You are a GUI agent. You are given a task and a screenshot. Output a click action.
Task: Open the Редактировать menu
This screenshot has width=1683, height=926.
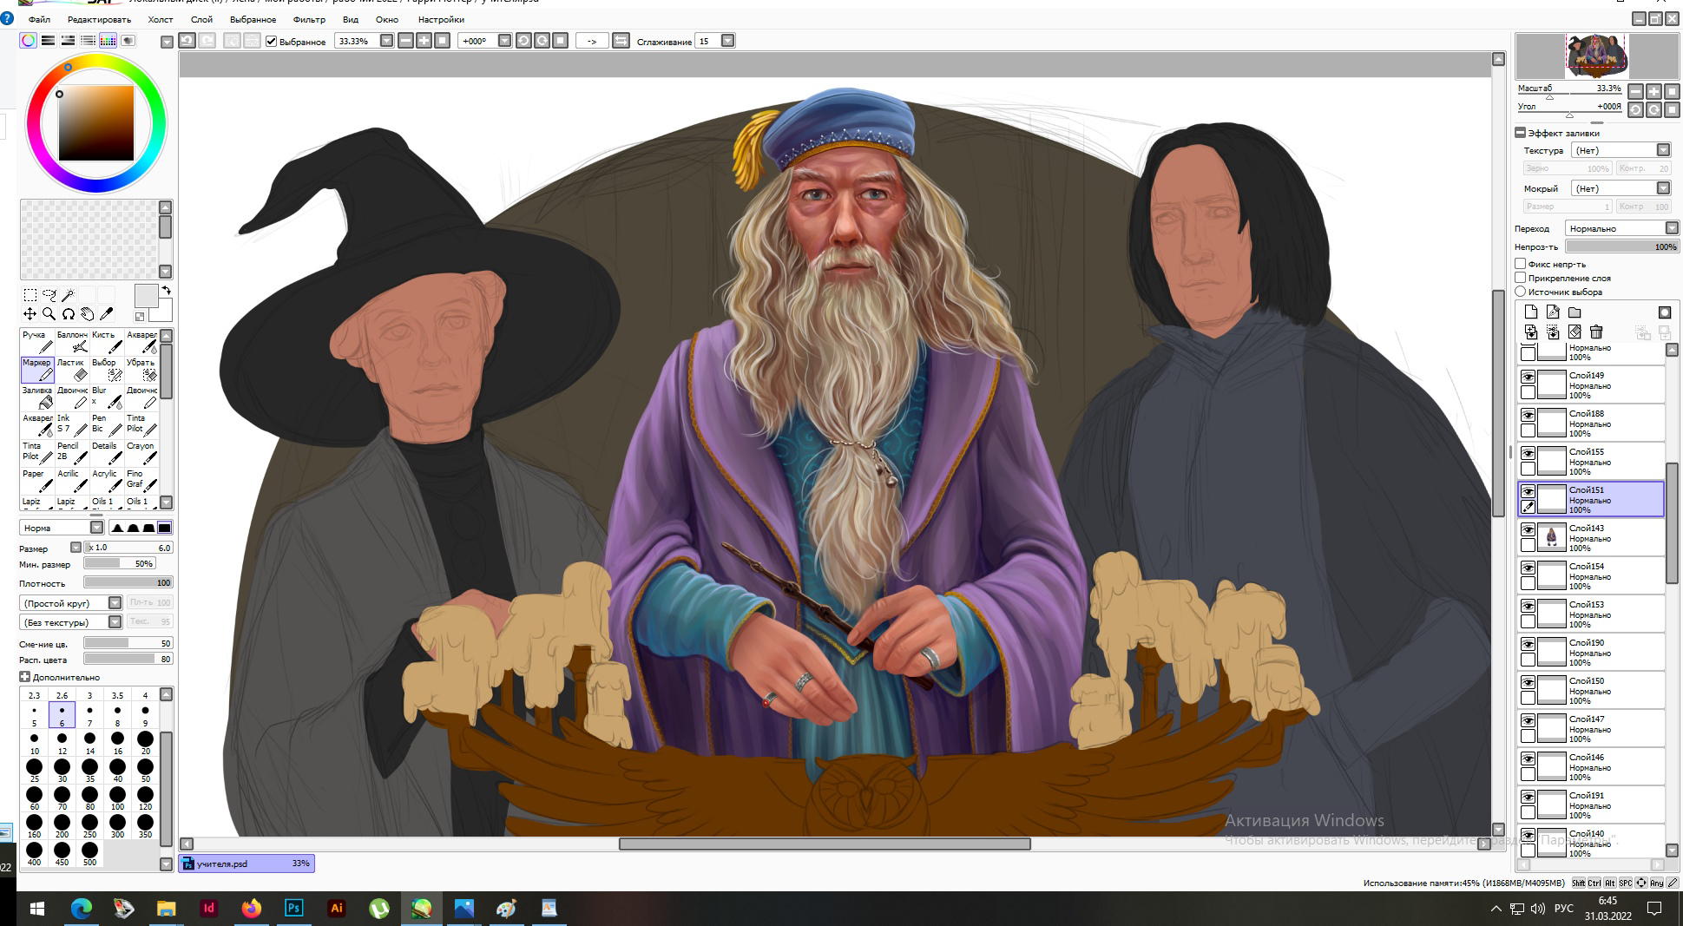pyautogui.click(x=99, y=19)
